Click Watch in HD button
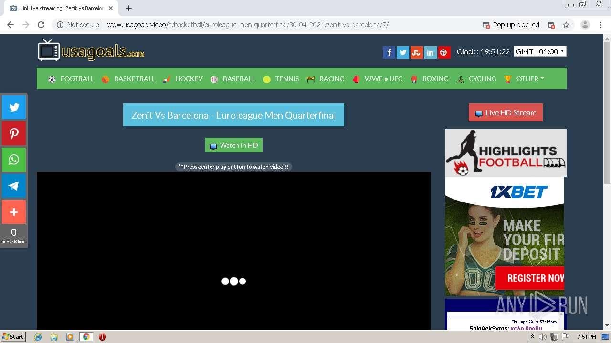The image size is (611, 343). click(234, 145)
